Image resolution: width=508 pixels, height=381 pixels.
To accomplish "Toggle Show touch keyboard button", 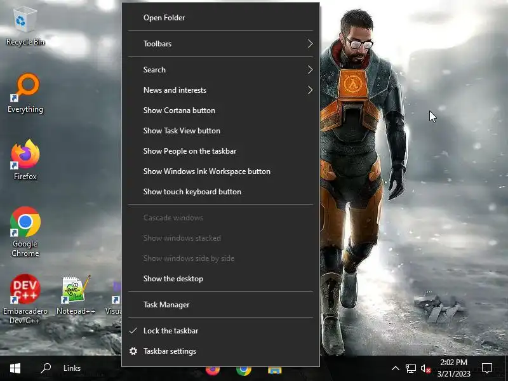I will [x=220, y=192].
